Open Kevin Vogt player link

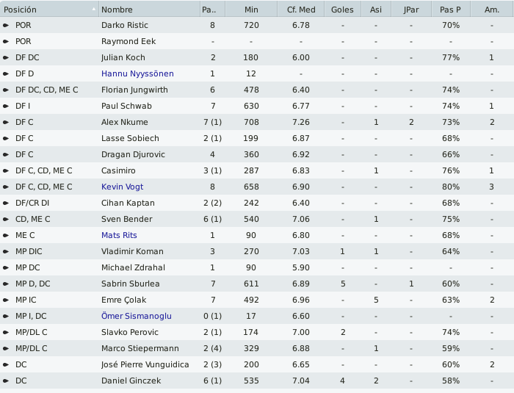[123, 187]
